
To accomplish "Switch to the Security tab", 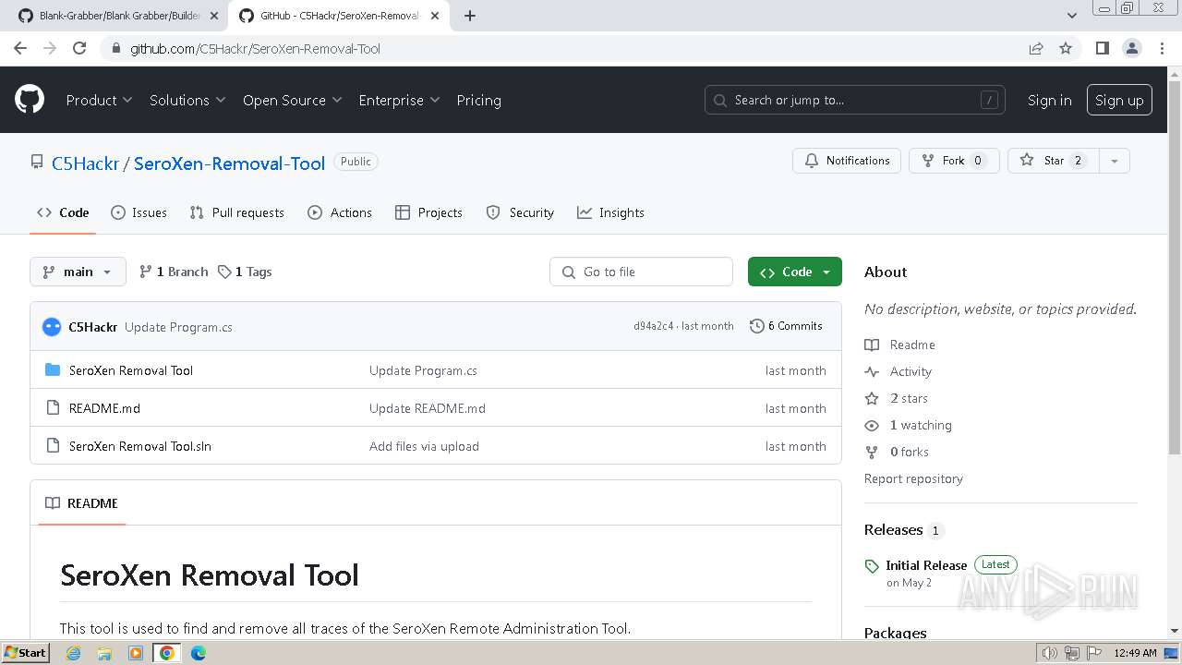I will tap(520, 212).
